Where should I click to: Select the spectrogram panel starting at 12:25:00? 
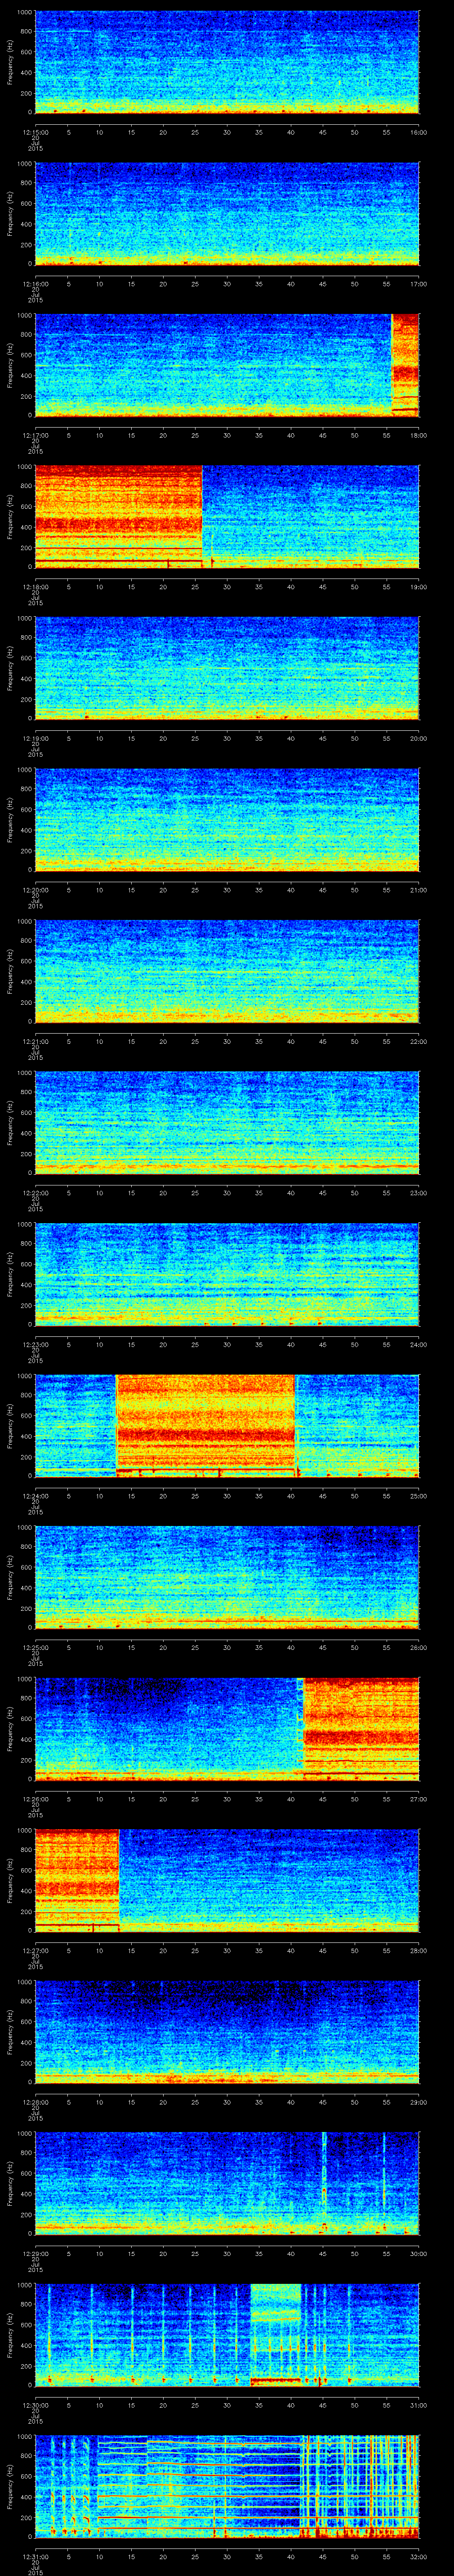[227, 1577]
